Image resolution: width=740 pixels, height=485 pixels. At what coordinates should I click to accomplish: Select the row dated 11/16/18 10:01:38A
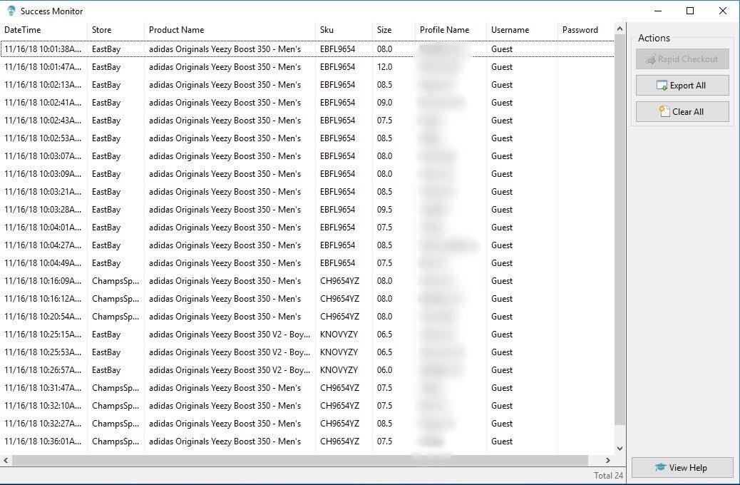click(x=307, y=49)
